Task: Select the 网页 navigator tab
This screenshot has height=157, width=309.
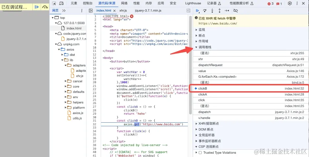Action: pyautogui.click(x=55, y=11)
